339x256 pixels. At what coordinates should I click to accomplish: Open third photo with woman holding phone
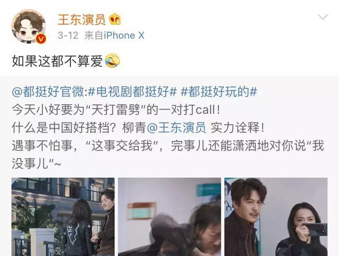(276, 217)
